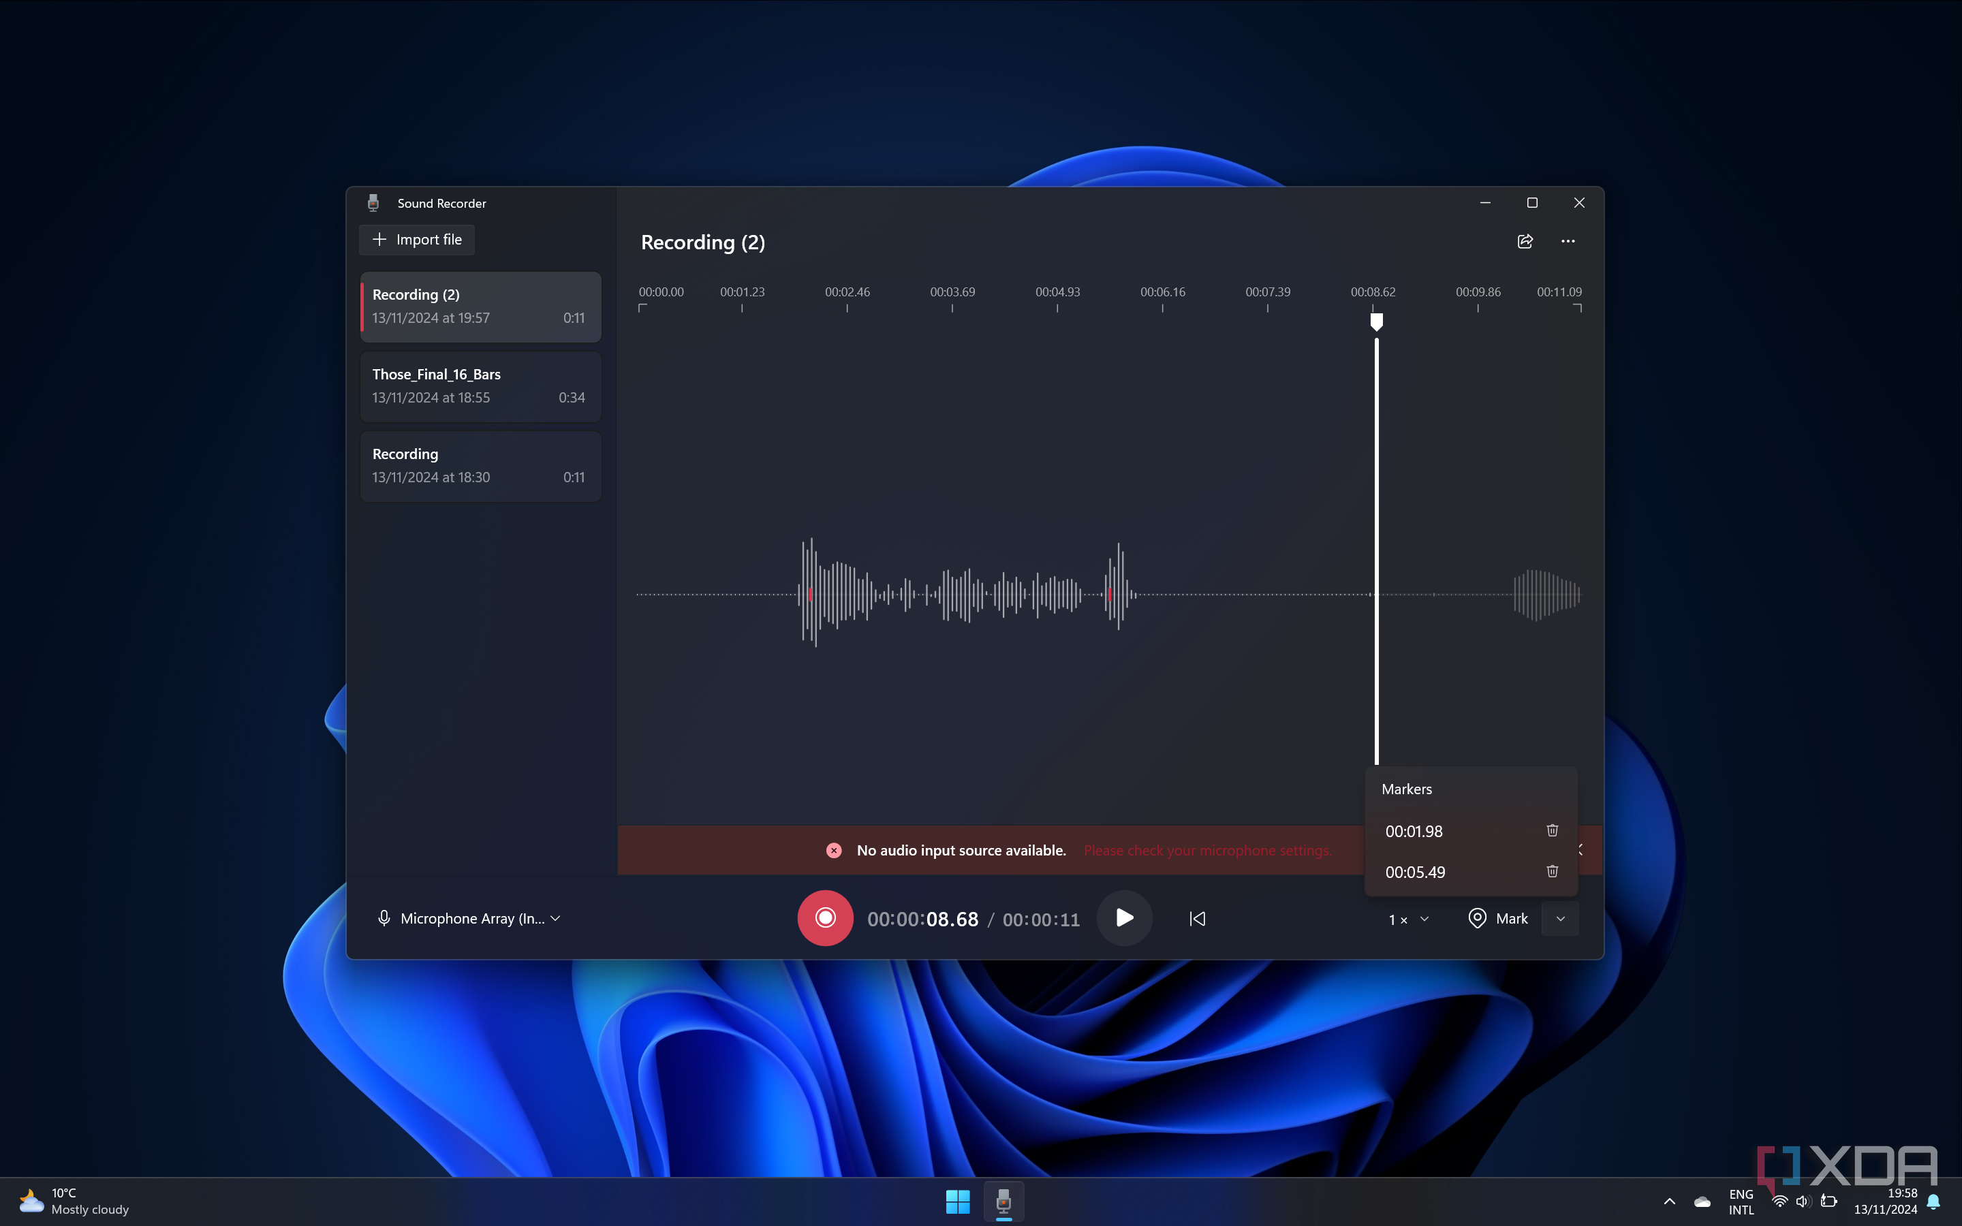Click the error icon in the notification bar

pos(833,851)
